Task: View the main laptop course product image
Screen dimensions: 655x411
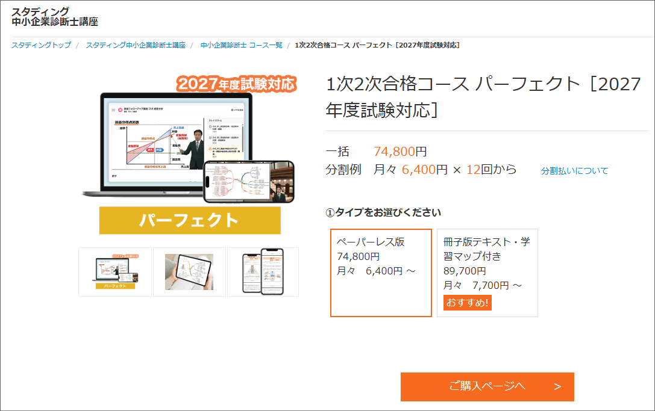Action: pos(189,155)
